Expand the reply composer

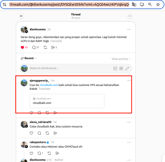click(127, 68)
